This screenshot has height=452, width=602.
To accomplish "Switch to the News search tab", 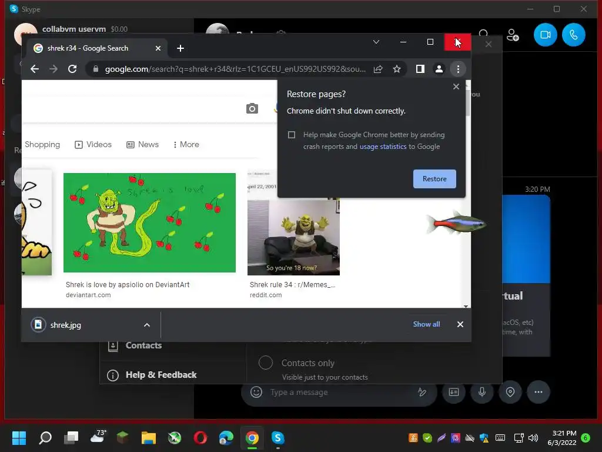I will pos(142,145).
